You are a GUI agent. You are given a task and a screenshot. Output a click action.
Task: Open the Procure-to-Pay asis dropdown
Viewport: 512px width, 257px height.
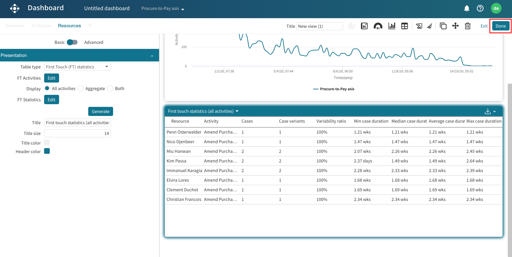tap(163, 9)
